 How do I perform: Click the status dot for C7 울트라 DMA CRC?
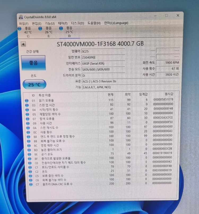click(x=31, y=184)
